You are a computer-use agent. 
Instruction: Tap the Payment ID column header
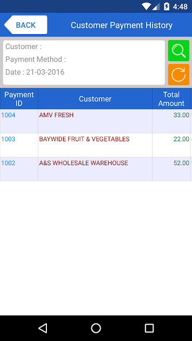[x=19, y=99]
